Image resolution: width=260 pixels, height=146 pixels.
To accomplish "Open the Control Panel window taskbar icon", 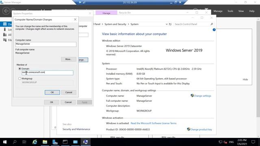I will [75, 142].
